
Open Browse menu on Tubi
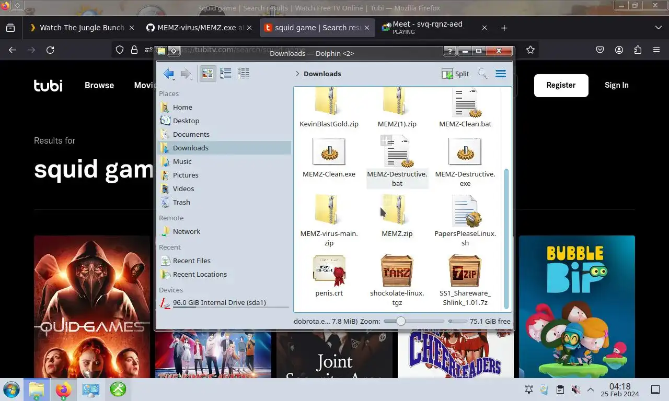(x=99, y=85)
